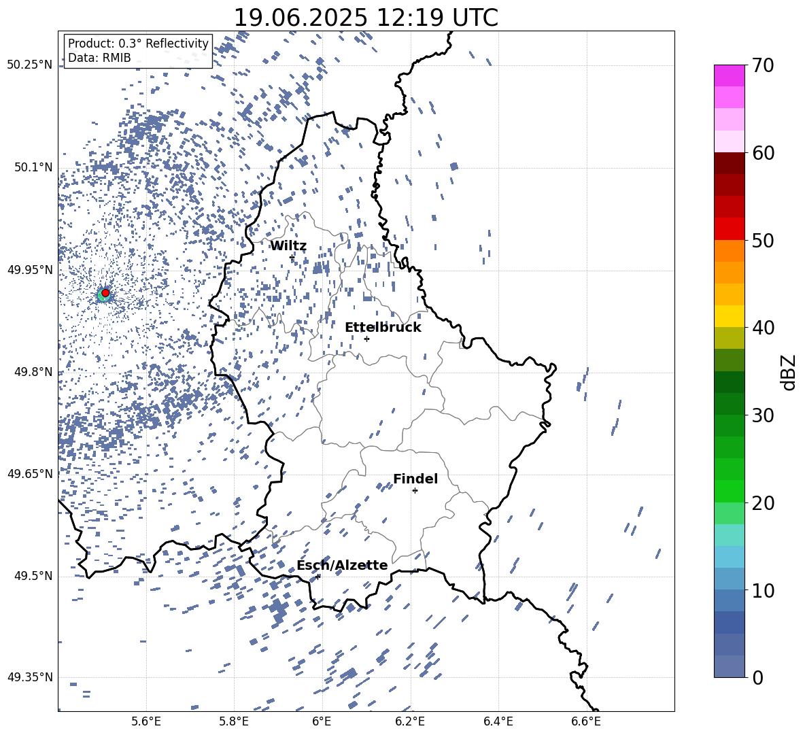Viewport: 805px width, 735px height.
Task: Click the 6.4°E longitude label
Action: coord(498,721)
